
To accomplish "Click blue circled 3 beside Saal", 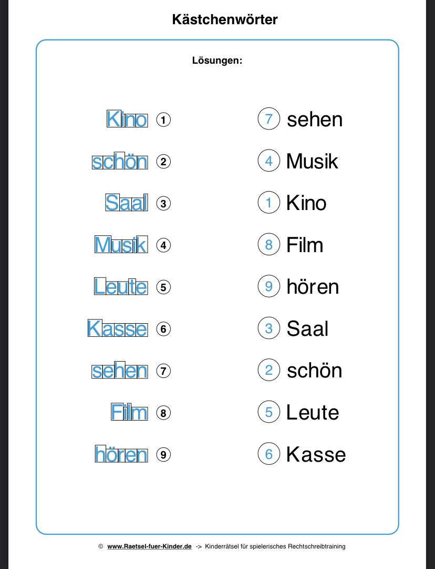I will click(x=269, y=328).
